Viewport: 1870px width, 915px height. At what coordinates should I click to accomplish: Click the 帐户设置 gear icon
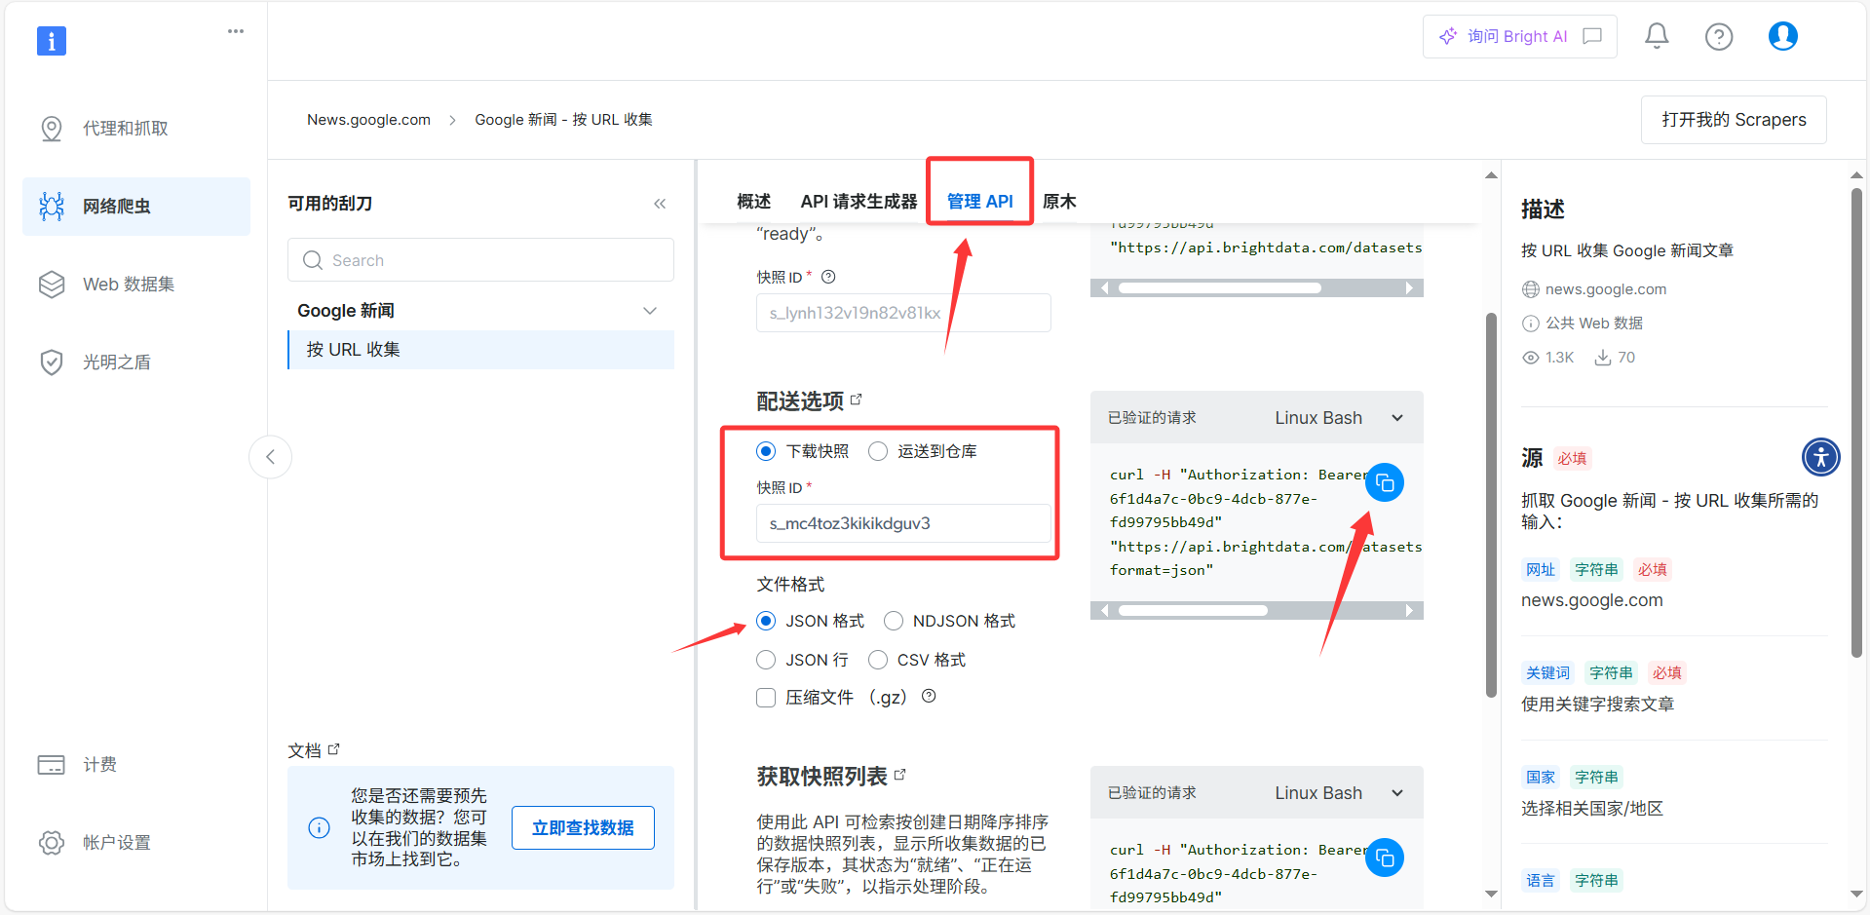[52, 843]
